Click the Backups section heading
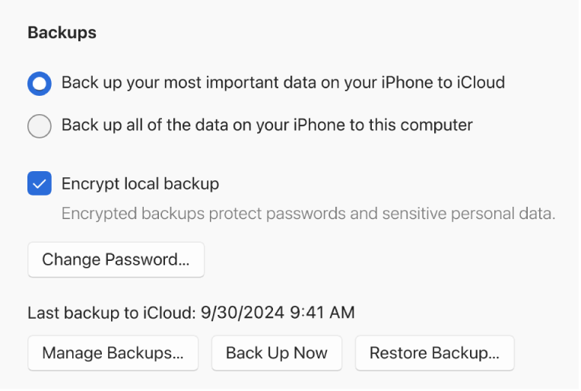Viewport: 581px width, 391px height. click(62, 33)
